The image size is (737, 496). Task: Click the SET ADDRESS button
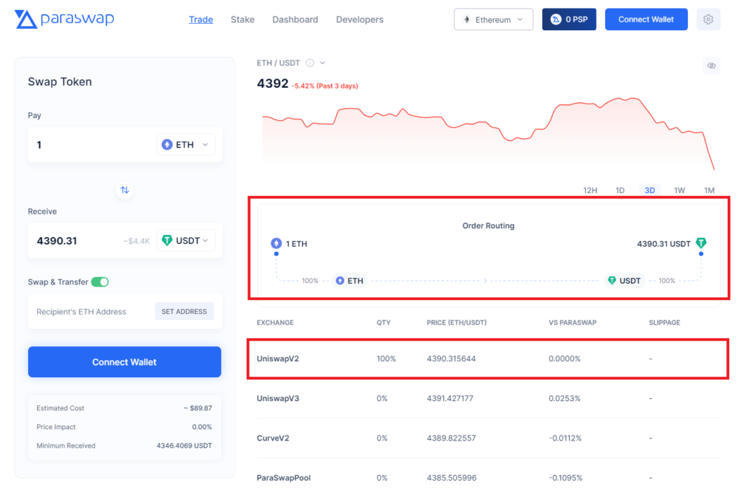pyautogui.click(x=184, y=312)
